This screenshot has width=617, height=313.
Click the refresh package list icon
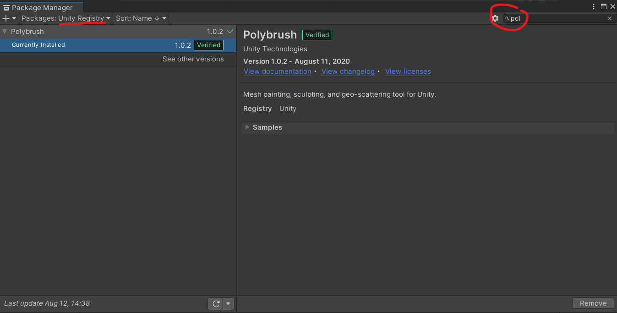tap(215, 303)
